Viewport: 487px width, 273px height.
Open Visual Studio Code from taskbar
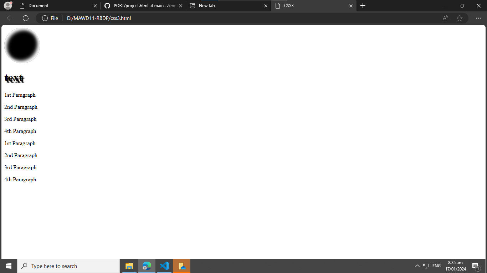click(x=164, y=266)
